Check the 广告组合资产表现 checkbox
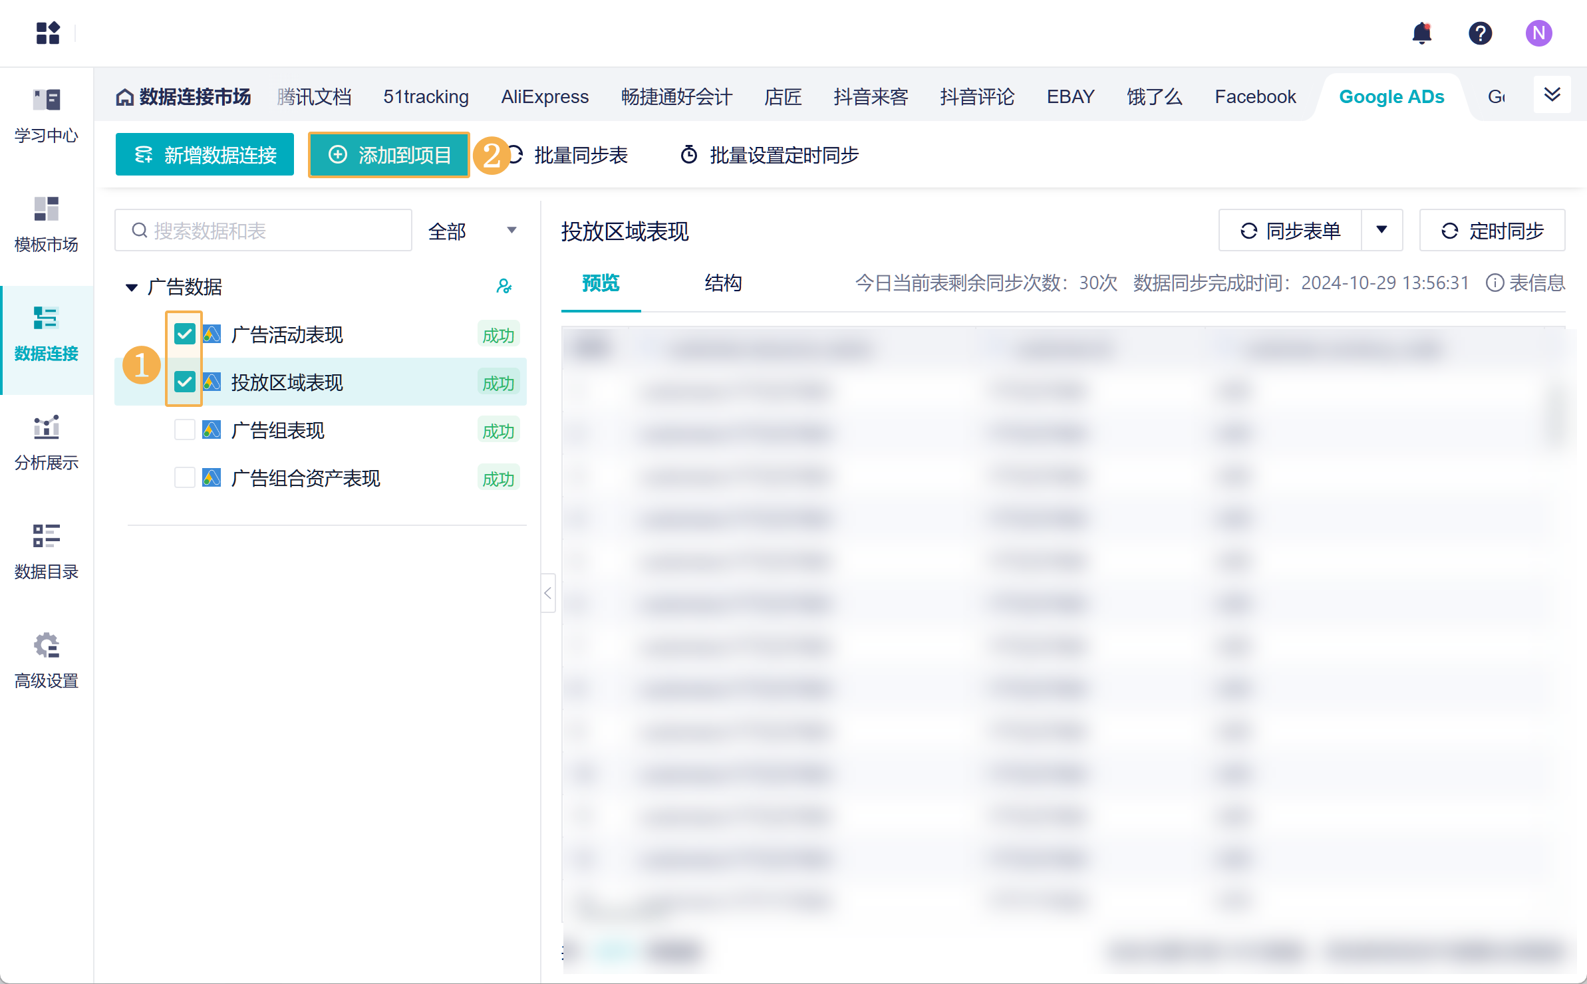Viewport: 1587px width, 984px height. 184,478
